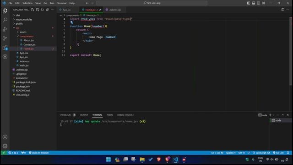Collapse all folders in Explorer
The width and height of the screenshot is (293, 165).
(x=47, y=10)
